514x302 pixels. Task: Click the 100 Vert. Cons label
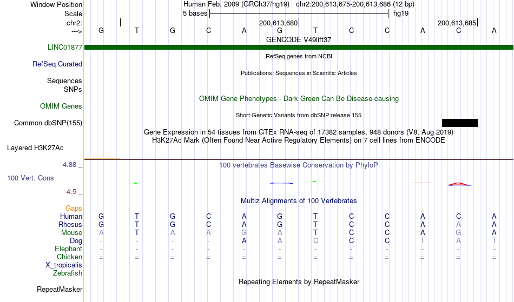(30, 178)
